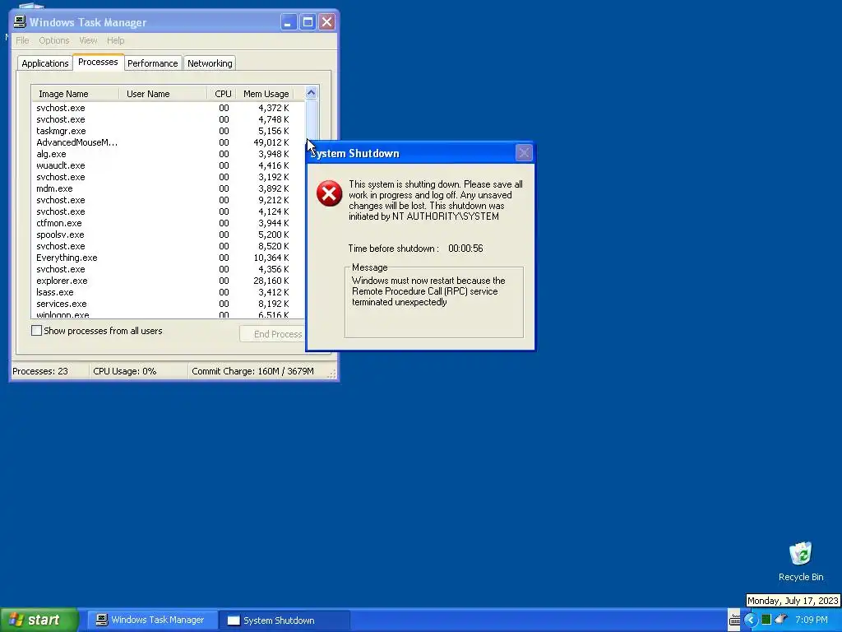Open the Start menu
The width and height of the screenshot is (842, 632).
(39, 620)
